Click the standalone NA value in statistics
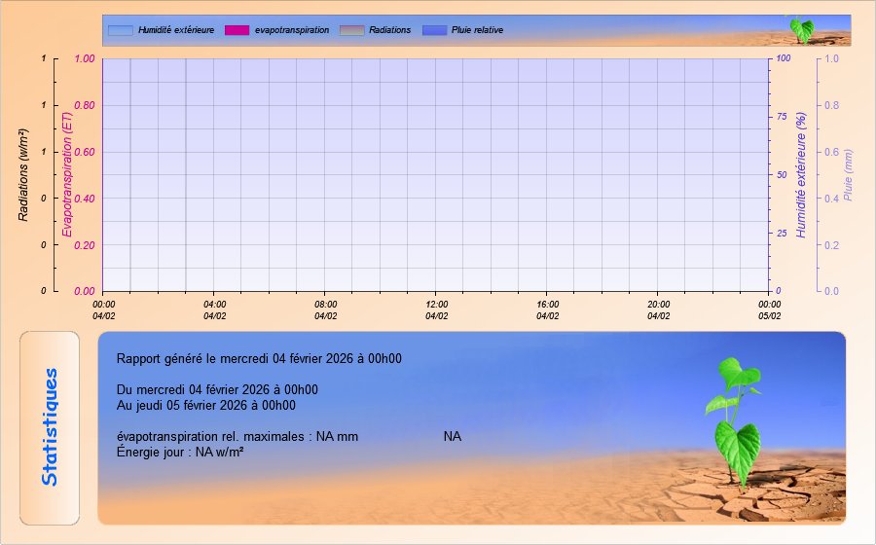 pos(453,437)
